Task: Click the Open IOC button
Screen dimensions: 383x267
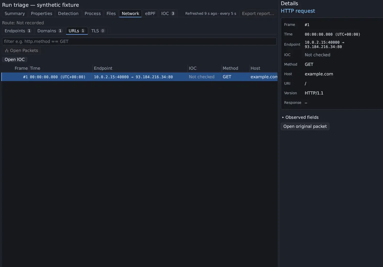Action: point(15,59)
